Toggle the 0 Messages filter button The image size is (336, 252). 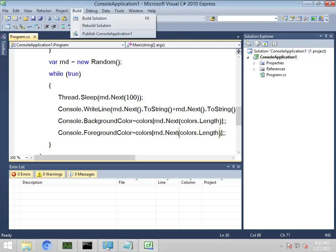[x=82, y=174]
